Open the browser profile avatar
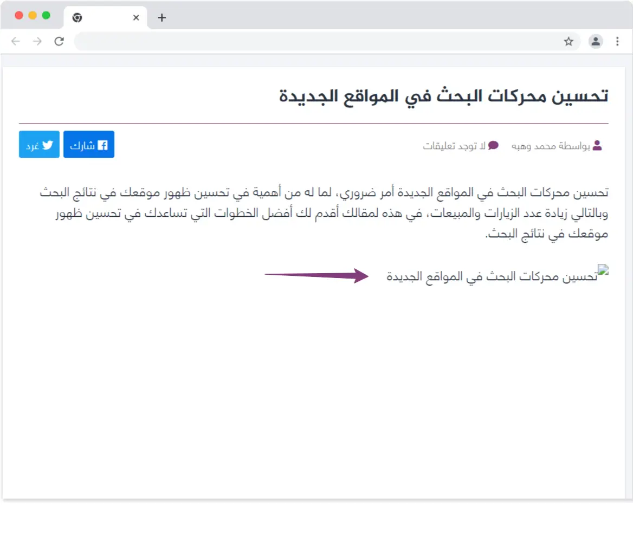The height and width of the screenshot is (549, 633). pyautogui.click(x=596, y=41)
